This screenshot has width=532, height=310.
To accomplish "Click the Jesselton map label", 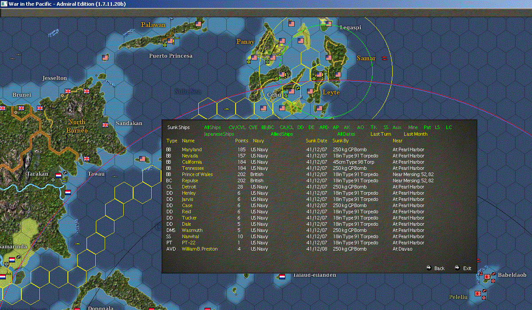I will tap(55, 78).
